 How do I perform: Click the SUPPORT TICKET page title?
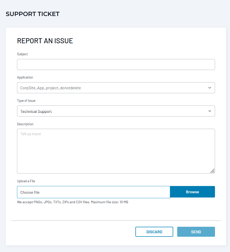[33, 14]
